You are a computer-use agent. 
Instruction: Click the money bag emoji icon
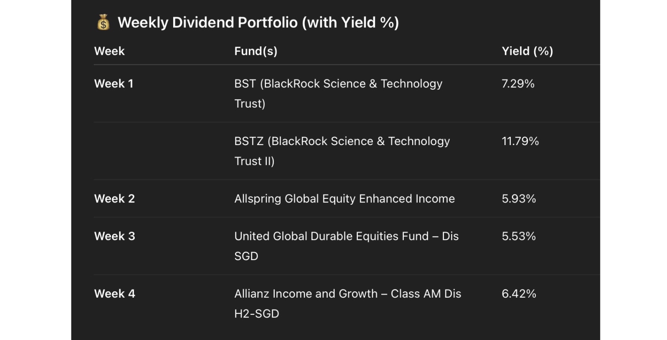103,23
